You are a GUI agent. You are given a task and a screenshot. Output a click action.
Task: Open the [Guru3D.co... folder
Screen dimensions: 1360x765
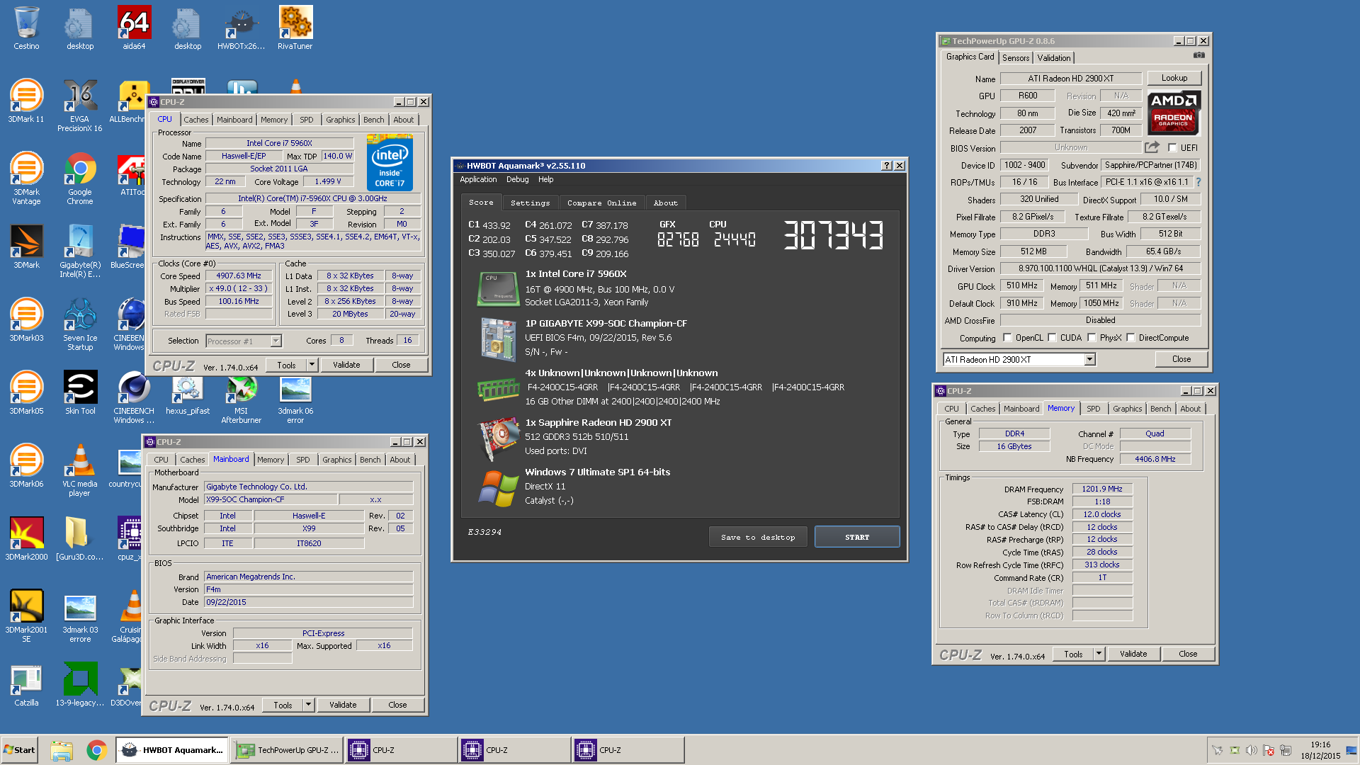click(80, 539)
